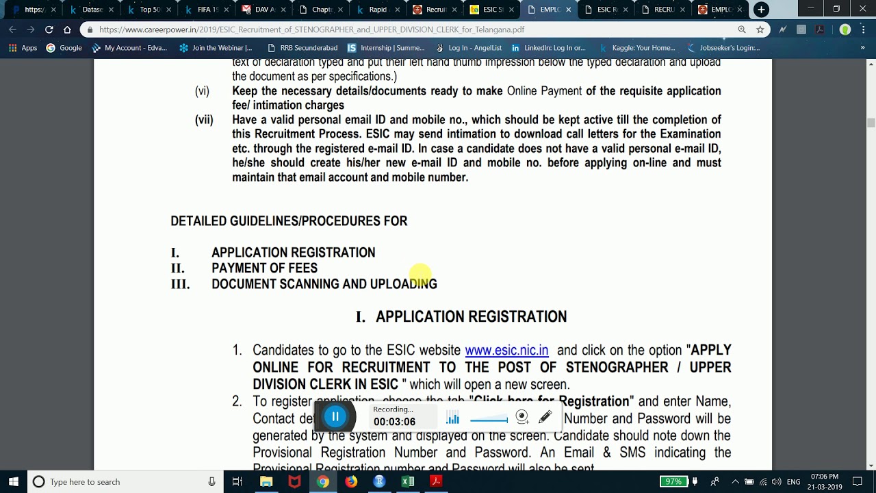Viewport: 876px width, 493px height.
Task: Open the recorder audio level meter
Action: pyautogui.click(x=452, y=418)
